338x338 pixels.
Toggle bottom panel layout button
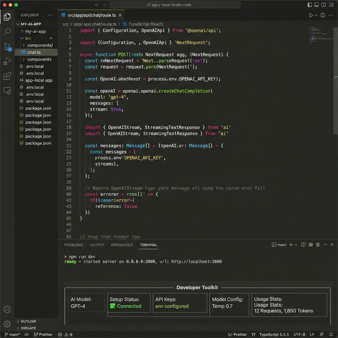(317, 5)
